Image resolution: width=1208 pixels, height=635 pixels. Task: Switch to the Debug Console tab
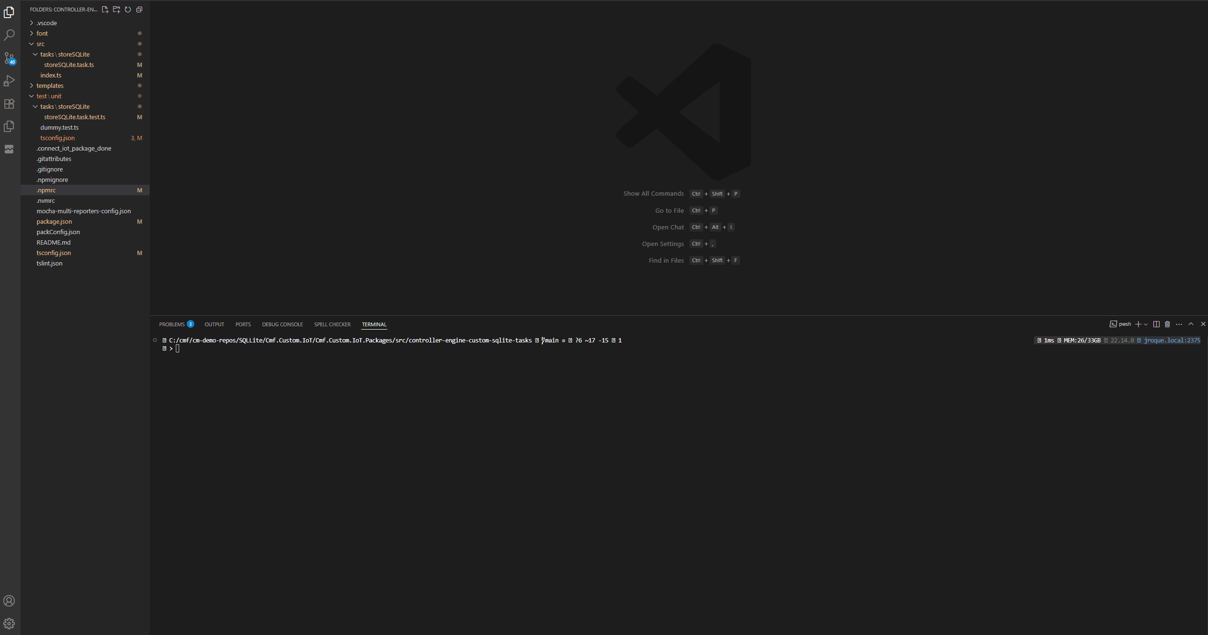282,324
